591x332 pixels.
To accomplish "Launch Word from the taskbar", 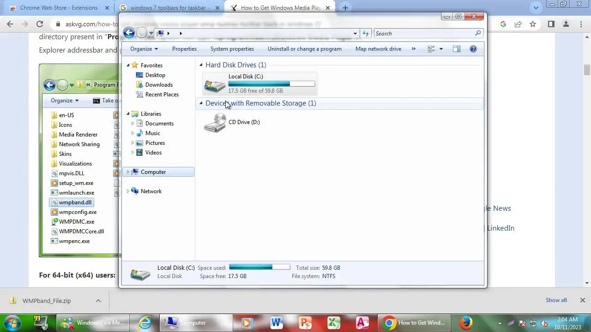I will click(276, 323).
